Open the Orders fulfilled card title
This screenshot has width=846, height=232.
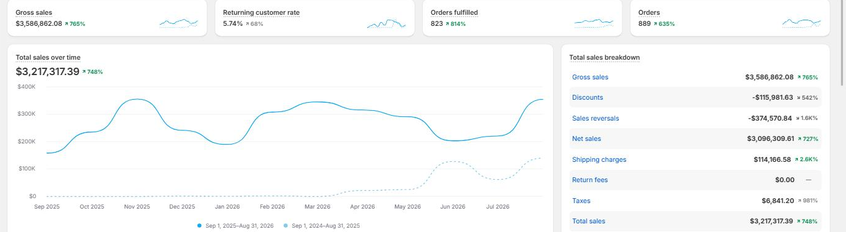click(x=454, y=12)
